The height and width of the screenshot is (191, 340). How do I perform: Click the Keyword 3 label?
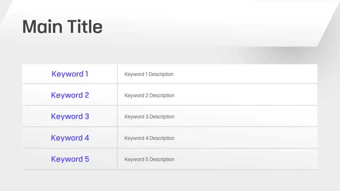(70, 116)
